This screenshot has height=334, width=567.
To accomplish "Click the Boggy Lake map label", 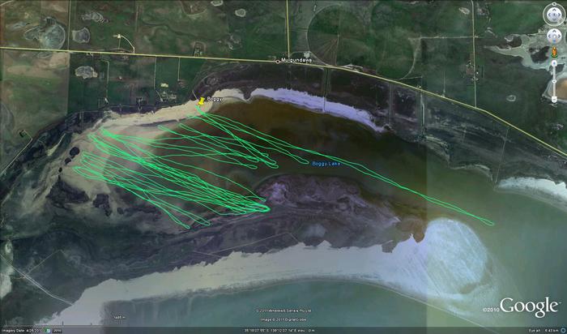I will pyautogui.click(x=327, y=165).
